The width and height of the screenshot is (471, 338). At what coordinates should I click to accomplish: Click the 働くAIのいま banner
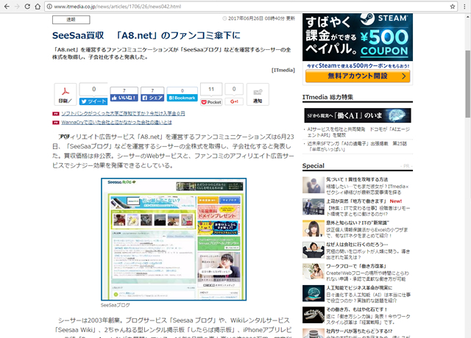pyautogui.click(x=357, y=115)
